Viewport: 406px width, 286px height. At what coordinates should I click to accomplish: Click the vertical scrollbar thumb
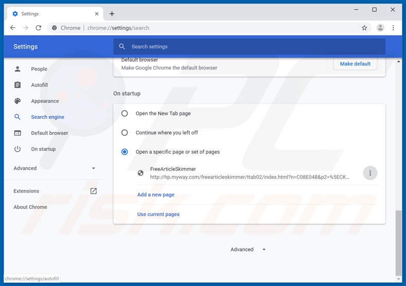pos(398,243)
